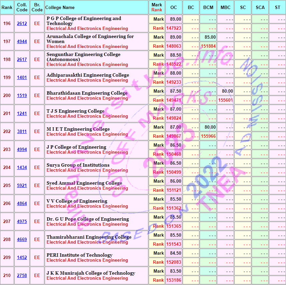This screenshot has height=285, width=286.
Task: Open college code link 4944
Action: coord(22,42)
